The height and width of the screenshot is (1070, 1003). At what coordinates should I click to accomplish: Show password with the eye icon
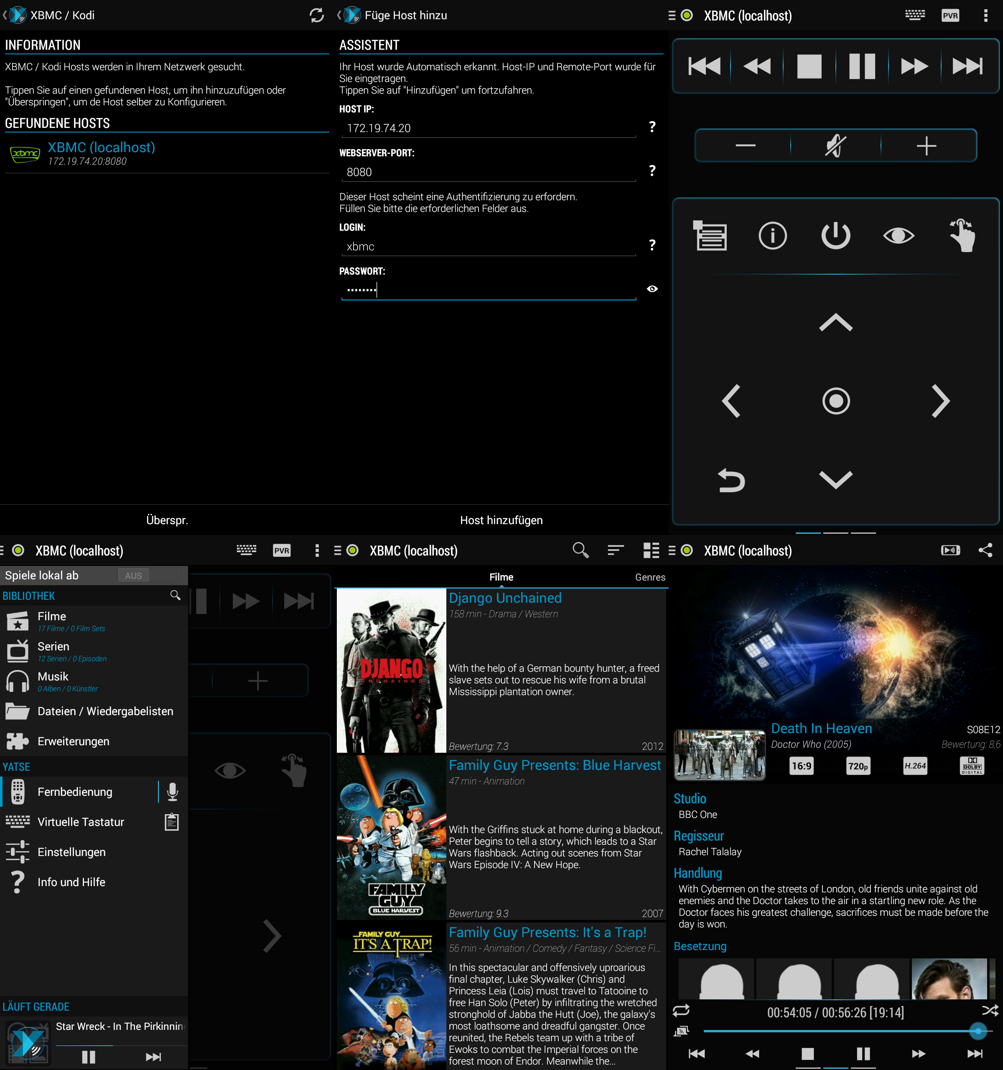652,289
